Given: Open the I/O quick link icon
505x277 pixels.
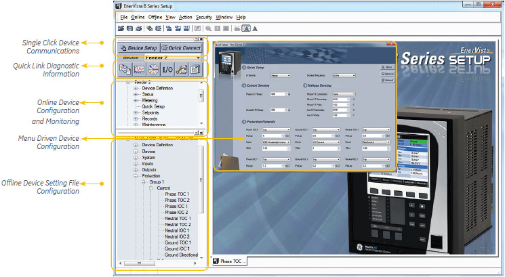Looking at the screenshot, I should coord(167,69).
